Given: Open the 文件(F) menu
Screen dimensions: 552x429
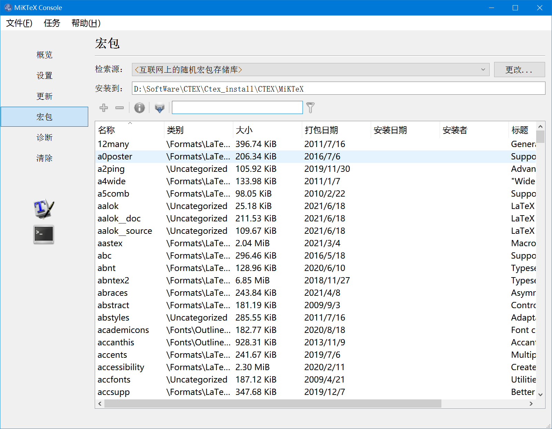Looking at the screenshot, I should (x=19, y=23).
